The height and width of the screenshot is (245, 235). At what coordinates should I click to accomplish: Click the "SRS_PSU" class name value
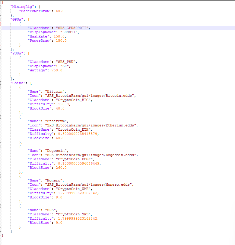pos(65,62)
